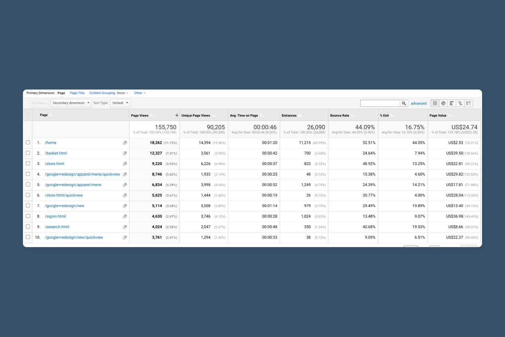Image resolution: width=505 pixels, height=337 pixels.
Task: Open the Secondary dimension dropdown
Action: [71, 103]
